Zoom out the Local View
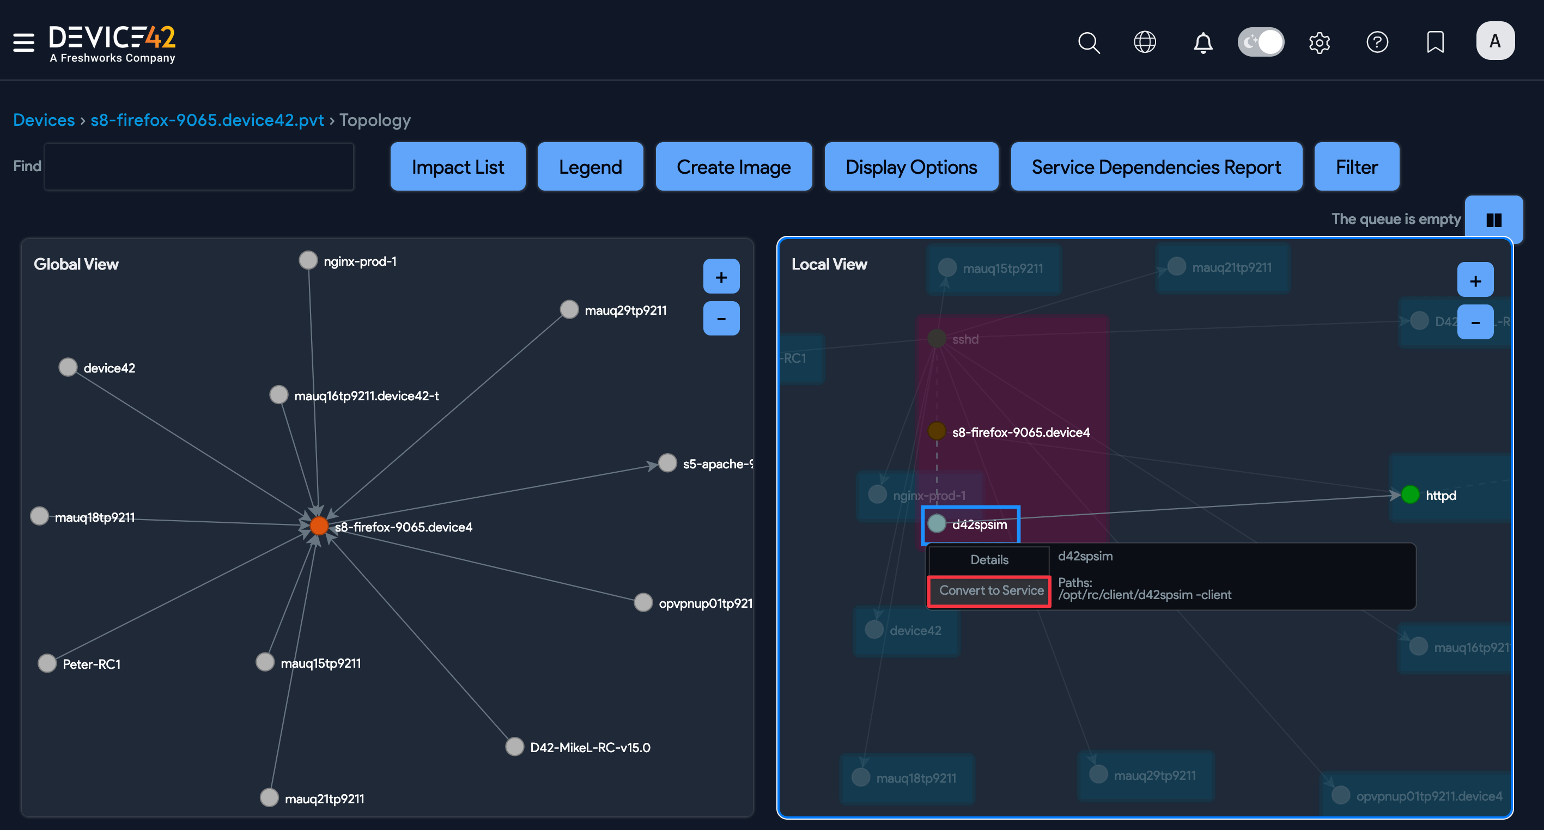This screenshot has height=830, width=1544. click(1475, 322)
